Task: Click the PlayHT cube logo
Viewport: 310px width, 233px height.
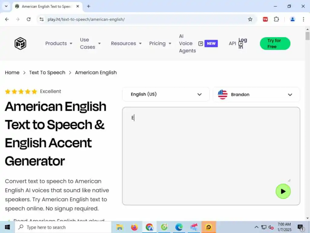Action: pyautogui.click(x=20, y=43)
